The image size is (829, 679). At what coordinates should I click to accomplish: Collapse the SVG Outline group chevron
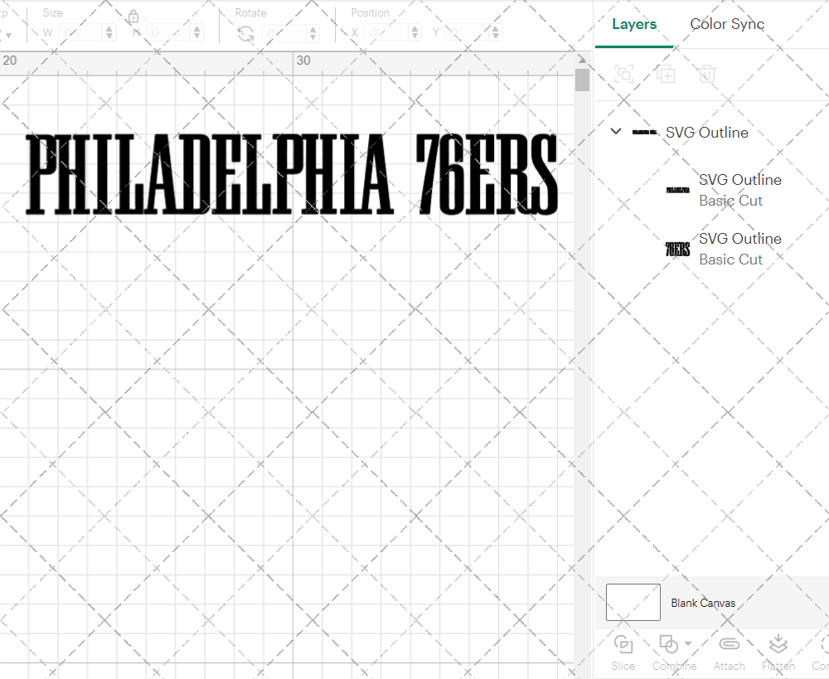coord(615,131)
